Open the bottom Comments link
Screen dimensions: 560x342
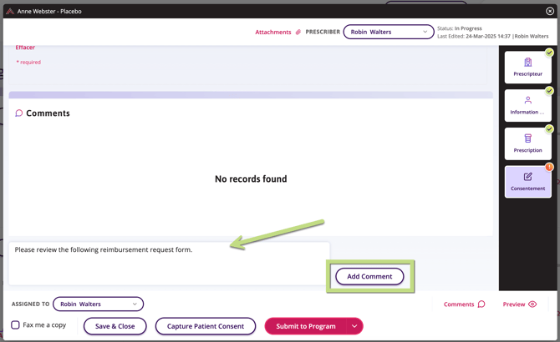click(459, 304)
